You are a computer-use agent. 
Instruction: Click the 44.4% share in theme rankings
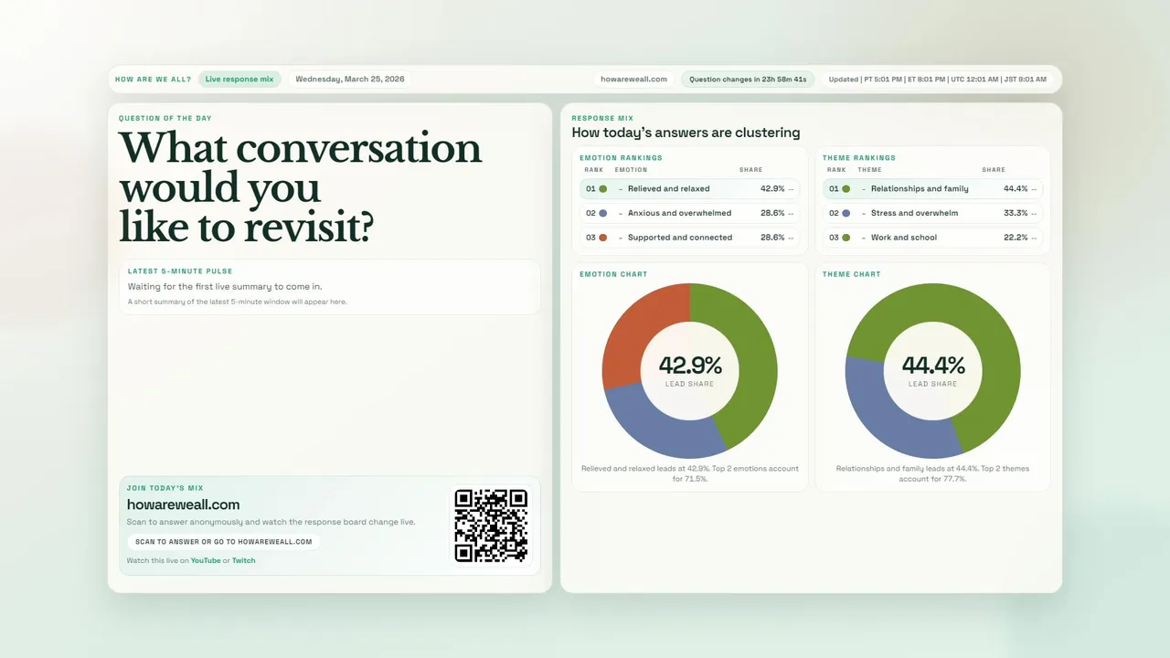(1016, 189)
